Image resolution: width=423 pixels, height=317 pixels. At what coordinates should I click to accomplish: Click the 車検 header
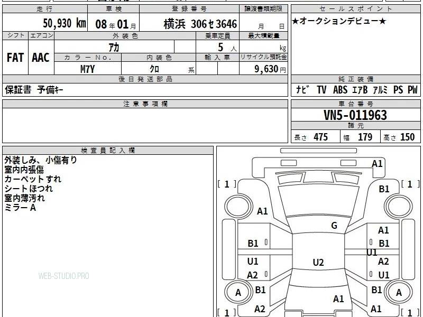(x=114, y=9)
